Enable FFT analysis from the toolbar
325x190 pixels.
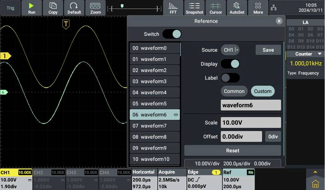coord(173,8)
